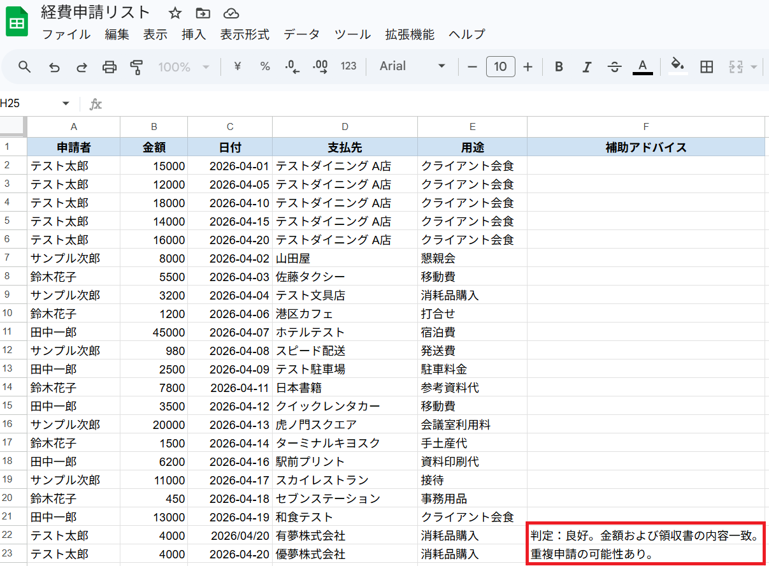Select column A header

[x=73, y=126]
